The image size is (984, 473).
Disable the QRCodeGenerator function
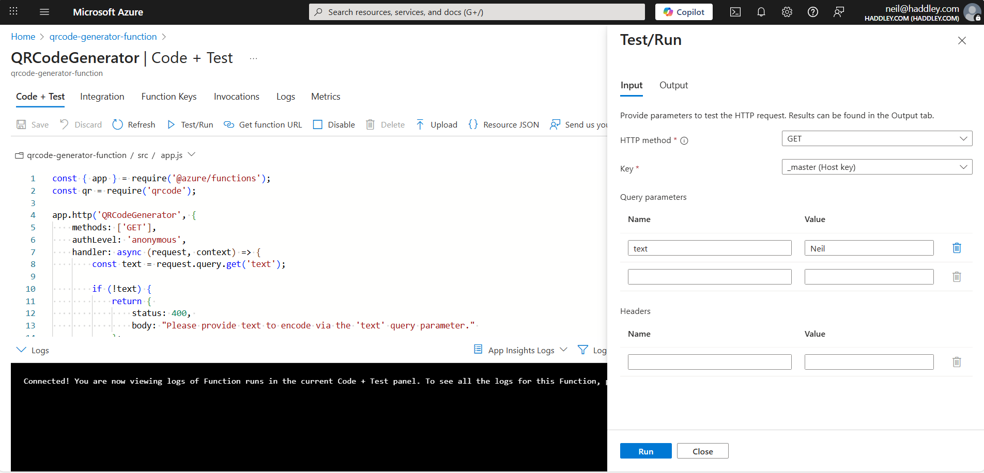tap(333, 124)
